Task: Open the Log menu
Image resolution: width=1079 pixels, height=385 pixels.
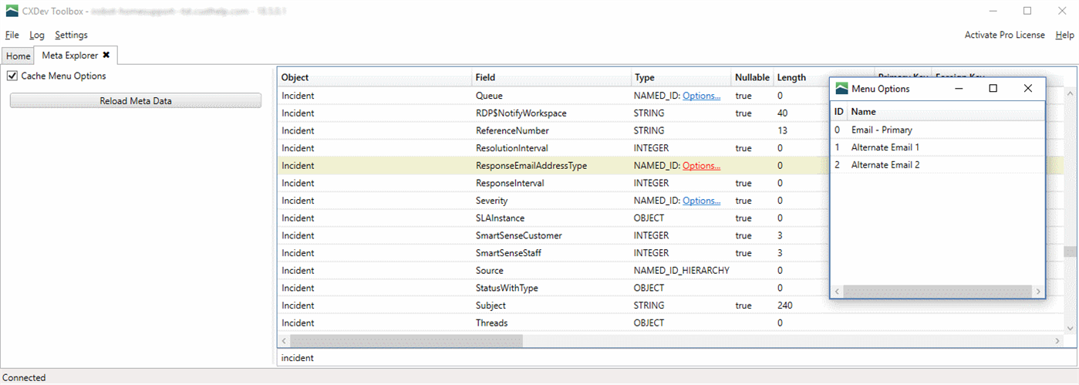Action: [37, 35]
